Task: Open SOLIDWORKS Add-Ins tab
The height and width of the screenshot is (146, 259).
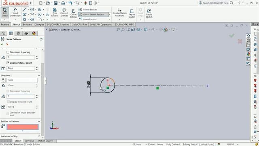Action: coord(58,24)
